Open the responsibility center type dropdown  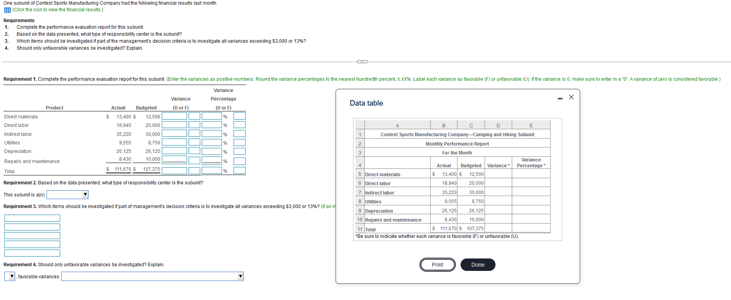click(68, 194)
